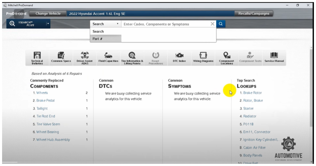The height and width of the screenshot is (166, 316).
Task: Restore down the ProDemand window
Action: coord(298,5)
